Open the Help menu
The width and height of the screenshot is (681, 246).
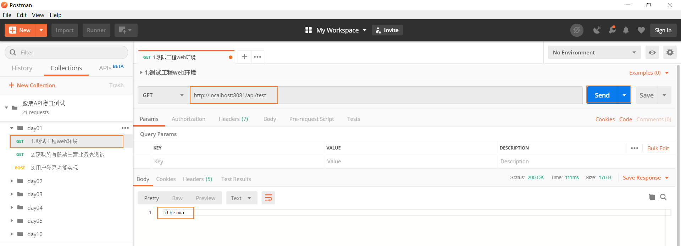point(55,15)
